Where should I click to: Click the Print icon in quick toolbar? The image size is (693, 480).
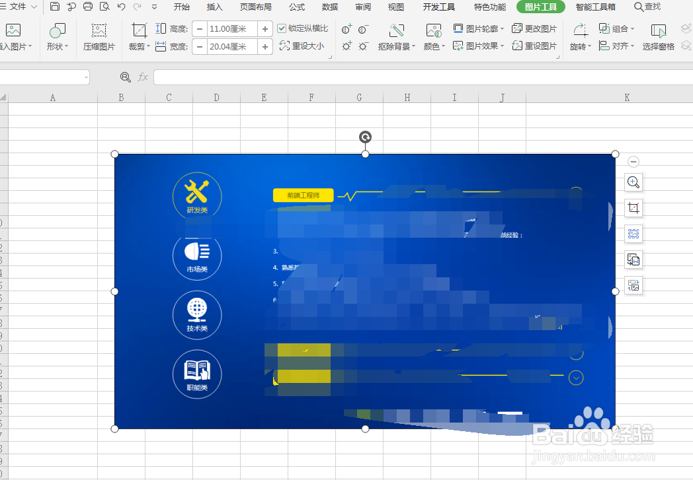[x=88, y=7]
